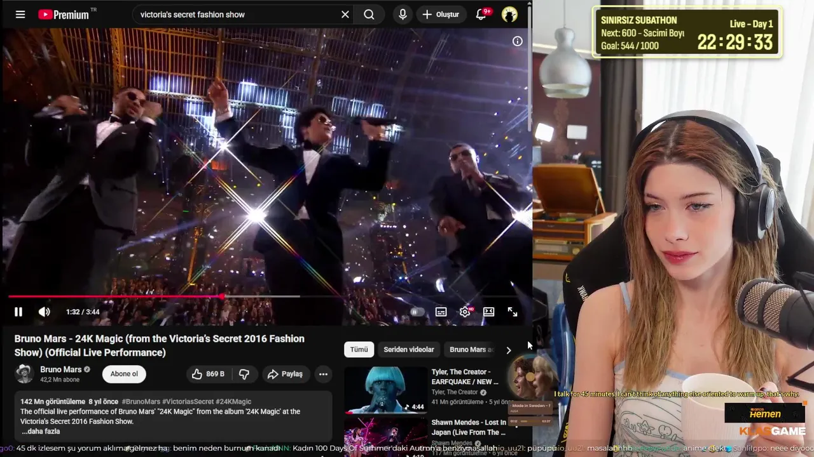
Task: Open the account avatar menu
Action: [x=509, y=15]
